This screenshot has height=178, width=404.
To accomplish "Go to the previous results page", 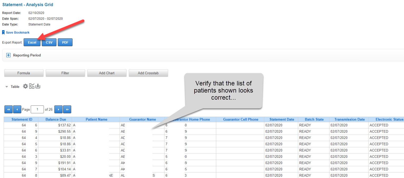I will (17, 109).
